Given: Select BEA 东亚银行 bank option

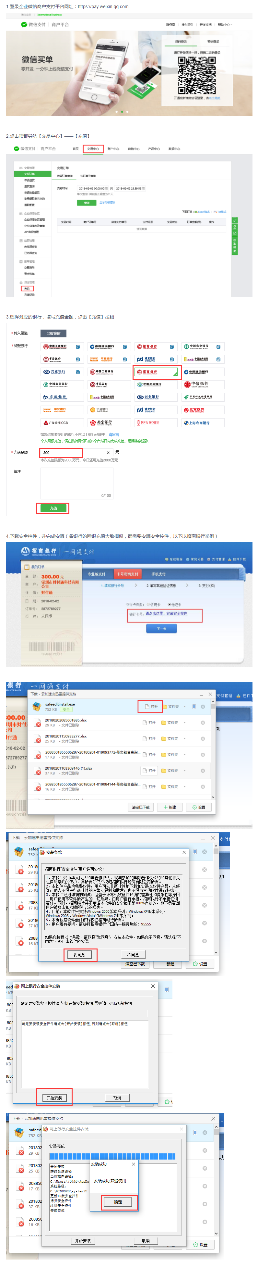Looking at the screenshot, I should [x=156, y=422].
